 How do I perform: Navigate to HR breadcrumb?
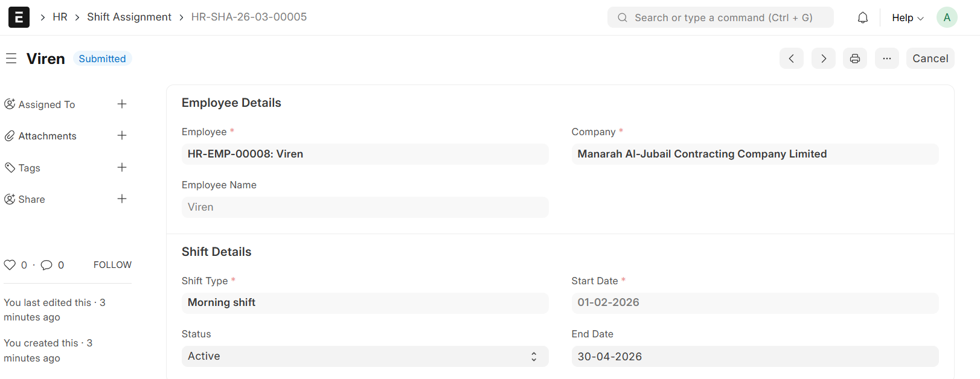tap(60, 17)
